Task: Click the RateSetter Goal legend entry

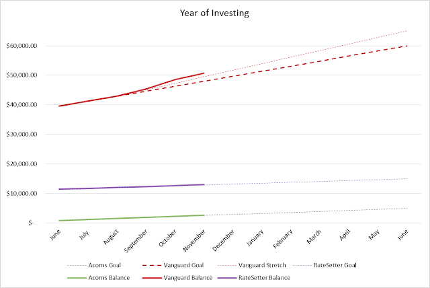Action: point(325,265)
